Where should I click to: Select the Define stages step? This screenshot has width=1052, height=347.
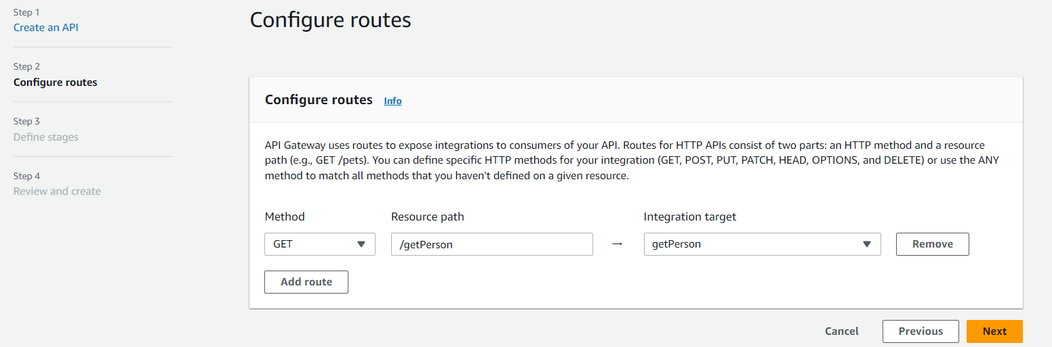pyautogui.click(x=46, y=137)
